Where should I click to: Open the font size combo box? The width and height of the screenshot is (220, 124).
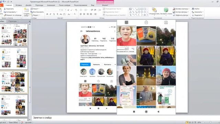click(64, 10)
